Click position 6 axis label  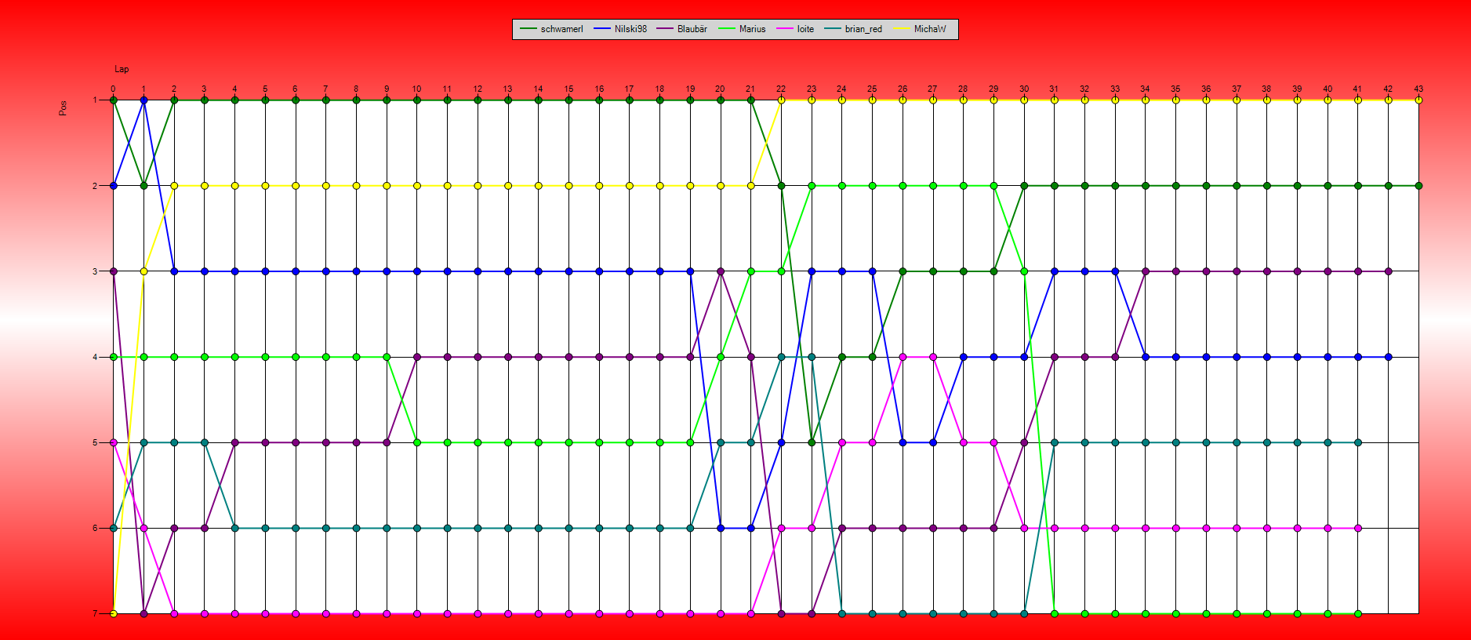point(95,528)
